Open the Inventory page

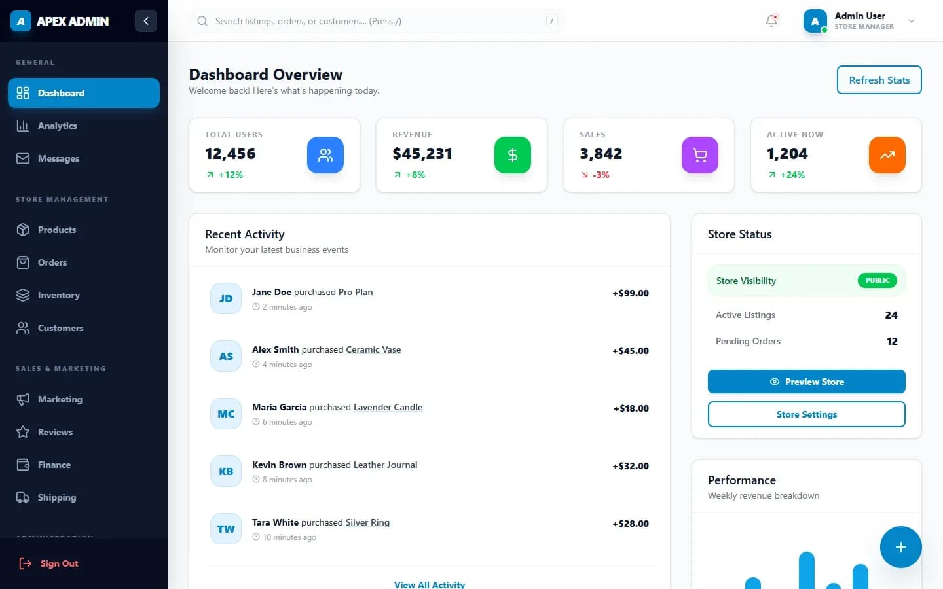coord(84,295)
